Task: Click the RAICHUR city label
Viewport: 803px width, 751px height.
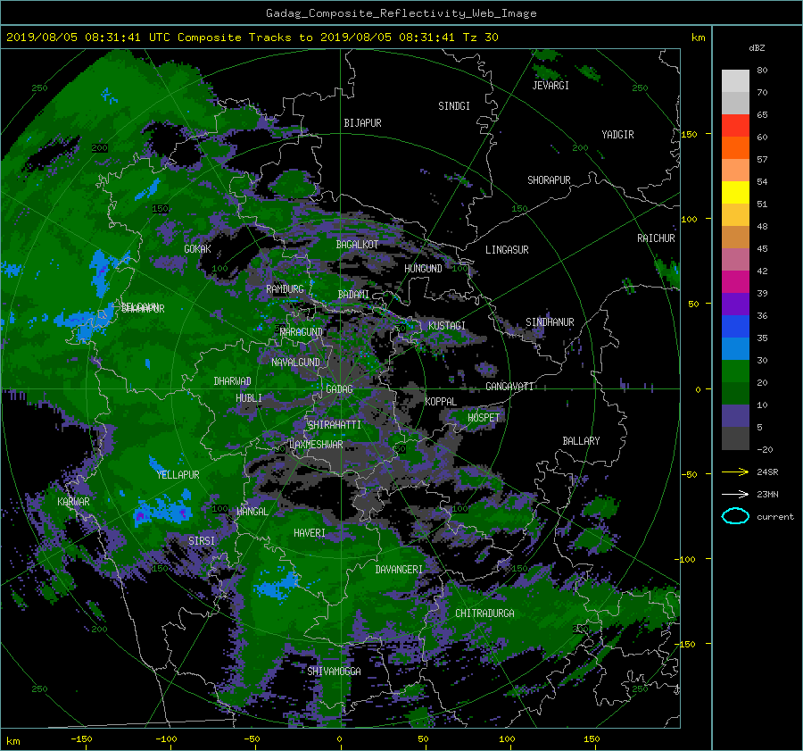Action: (x=656, y=238)
